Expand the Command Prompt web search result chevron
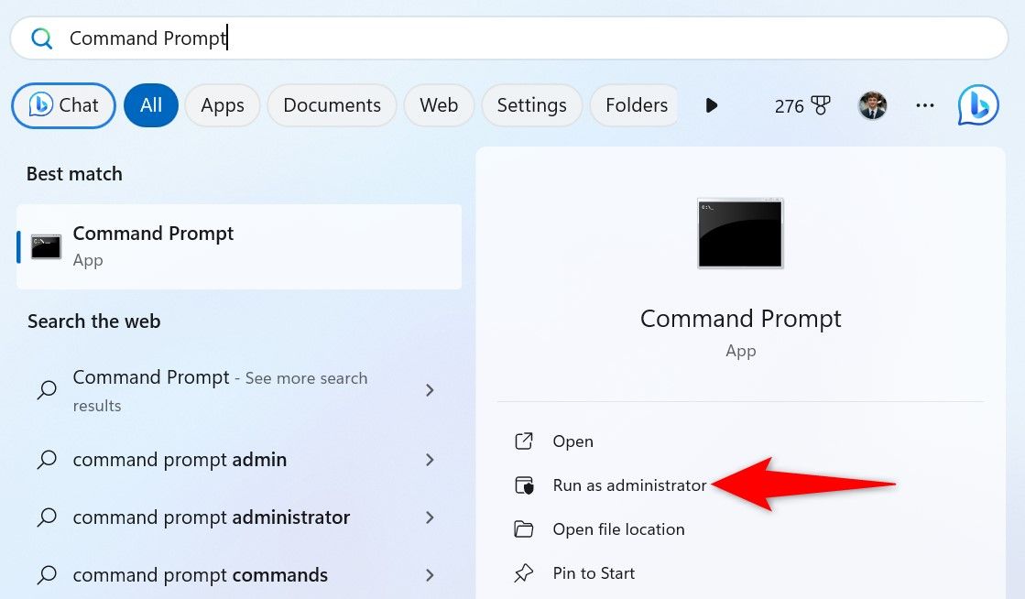Image resolution: width=1025 pixels, height=599 pixels. coord(430,390)
